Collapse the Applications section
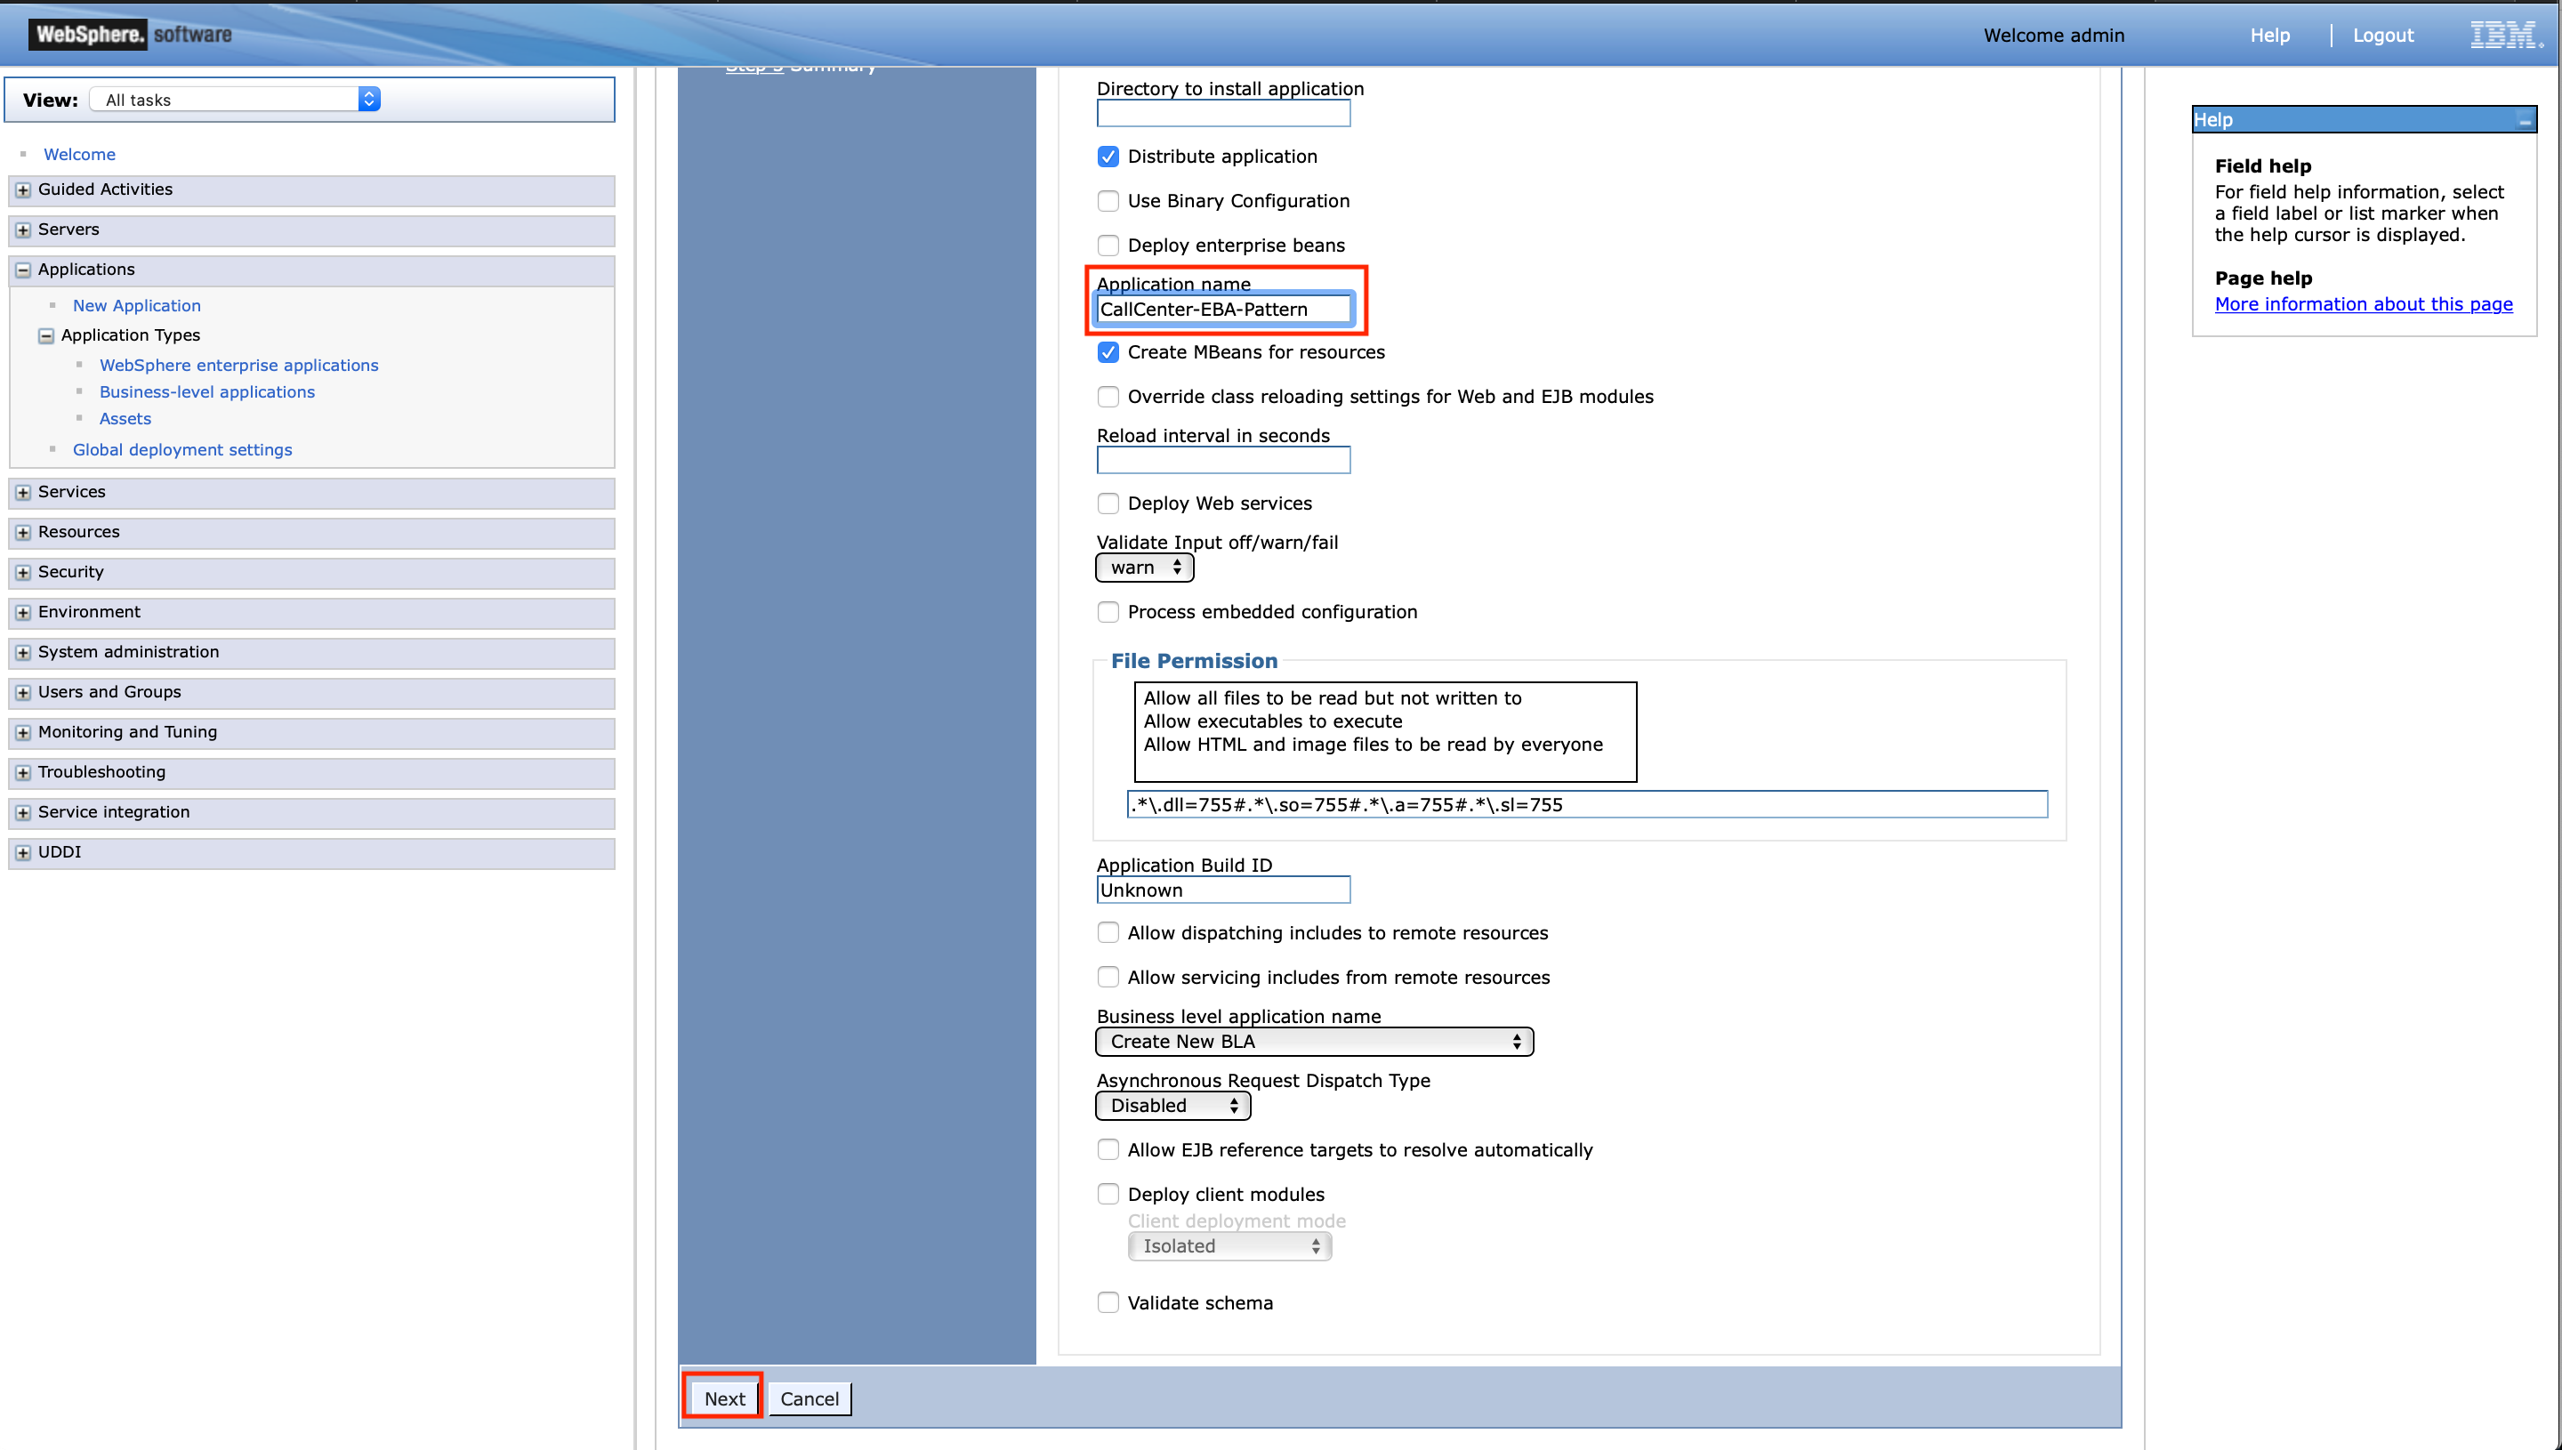 coord(23,269)
